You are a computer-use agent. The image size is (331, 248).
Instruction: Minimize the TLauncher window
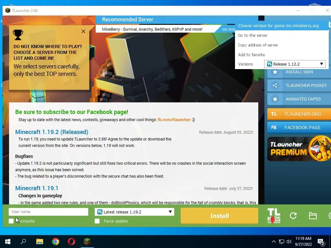[x=298, y=10]
